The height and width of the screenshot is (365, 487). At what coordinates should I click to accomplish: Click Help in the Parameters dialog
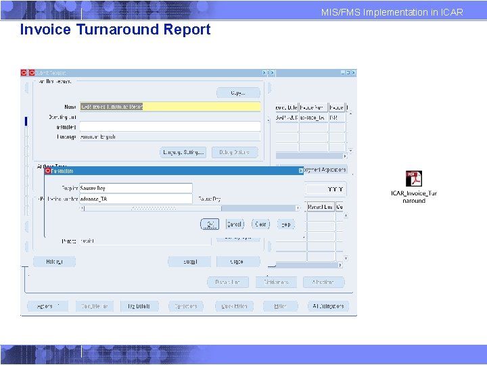click(285, 224)
